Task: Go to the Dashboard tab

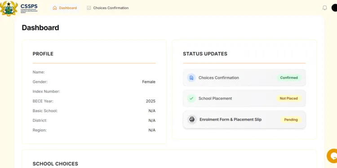Action: 65,8
